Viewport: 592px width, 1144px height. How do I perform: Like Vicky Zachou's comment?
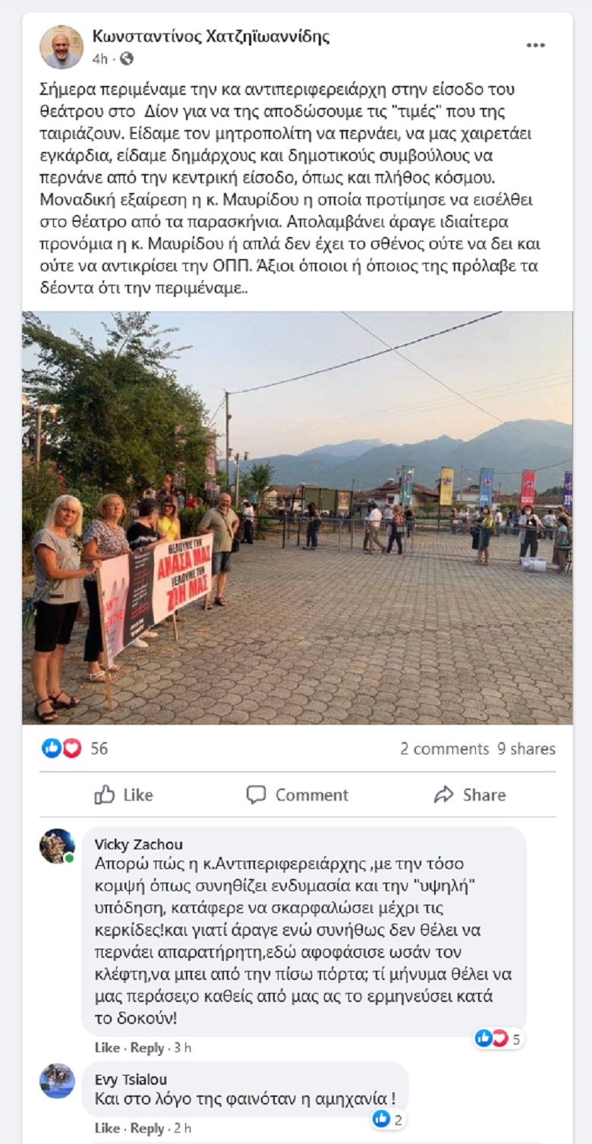coord(107,1048)
